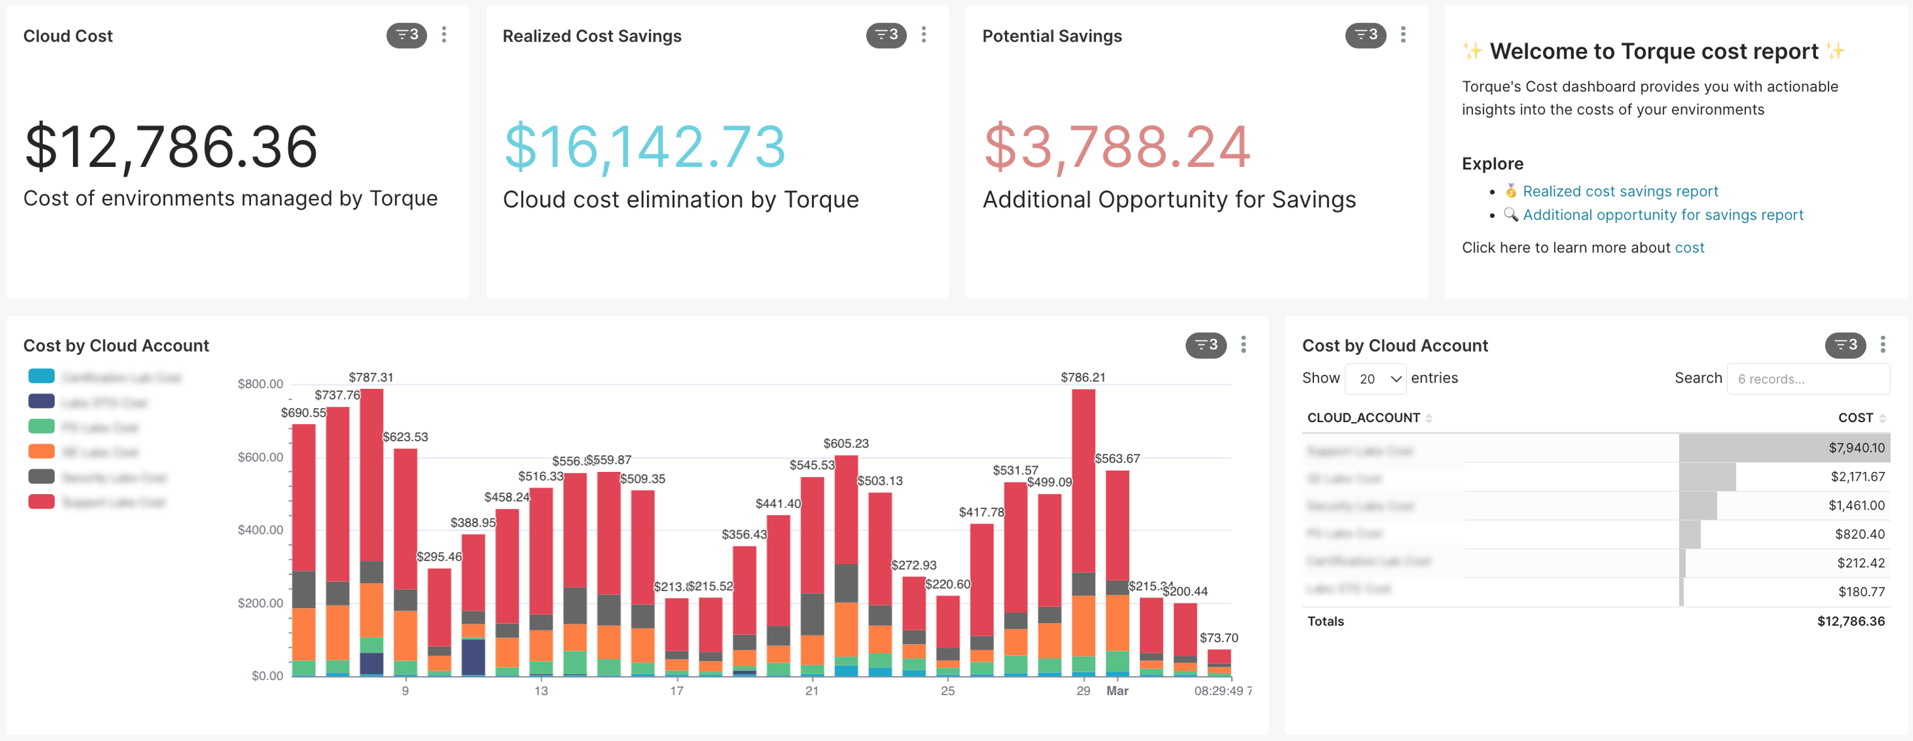Click the red legend color swatch
1913x741 pixels.
click(42, 502)
